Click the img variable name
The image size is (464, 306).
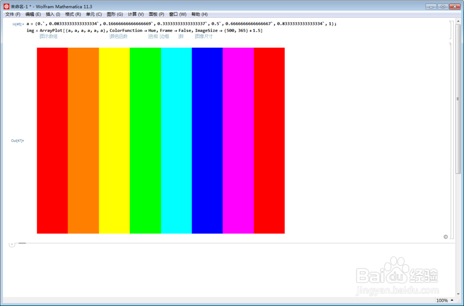click(x=30, y=31)
